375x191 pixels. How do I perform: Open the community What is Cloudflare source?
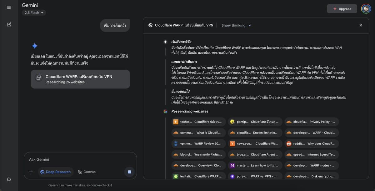click(198, 133)
